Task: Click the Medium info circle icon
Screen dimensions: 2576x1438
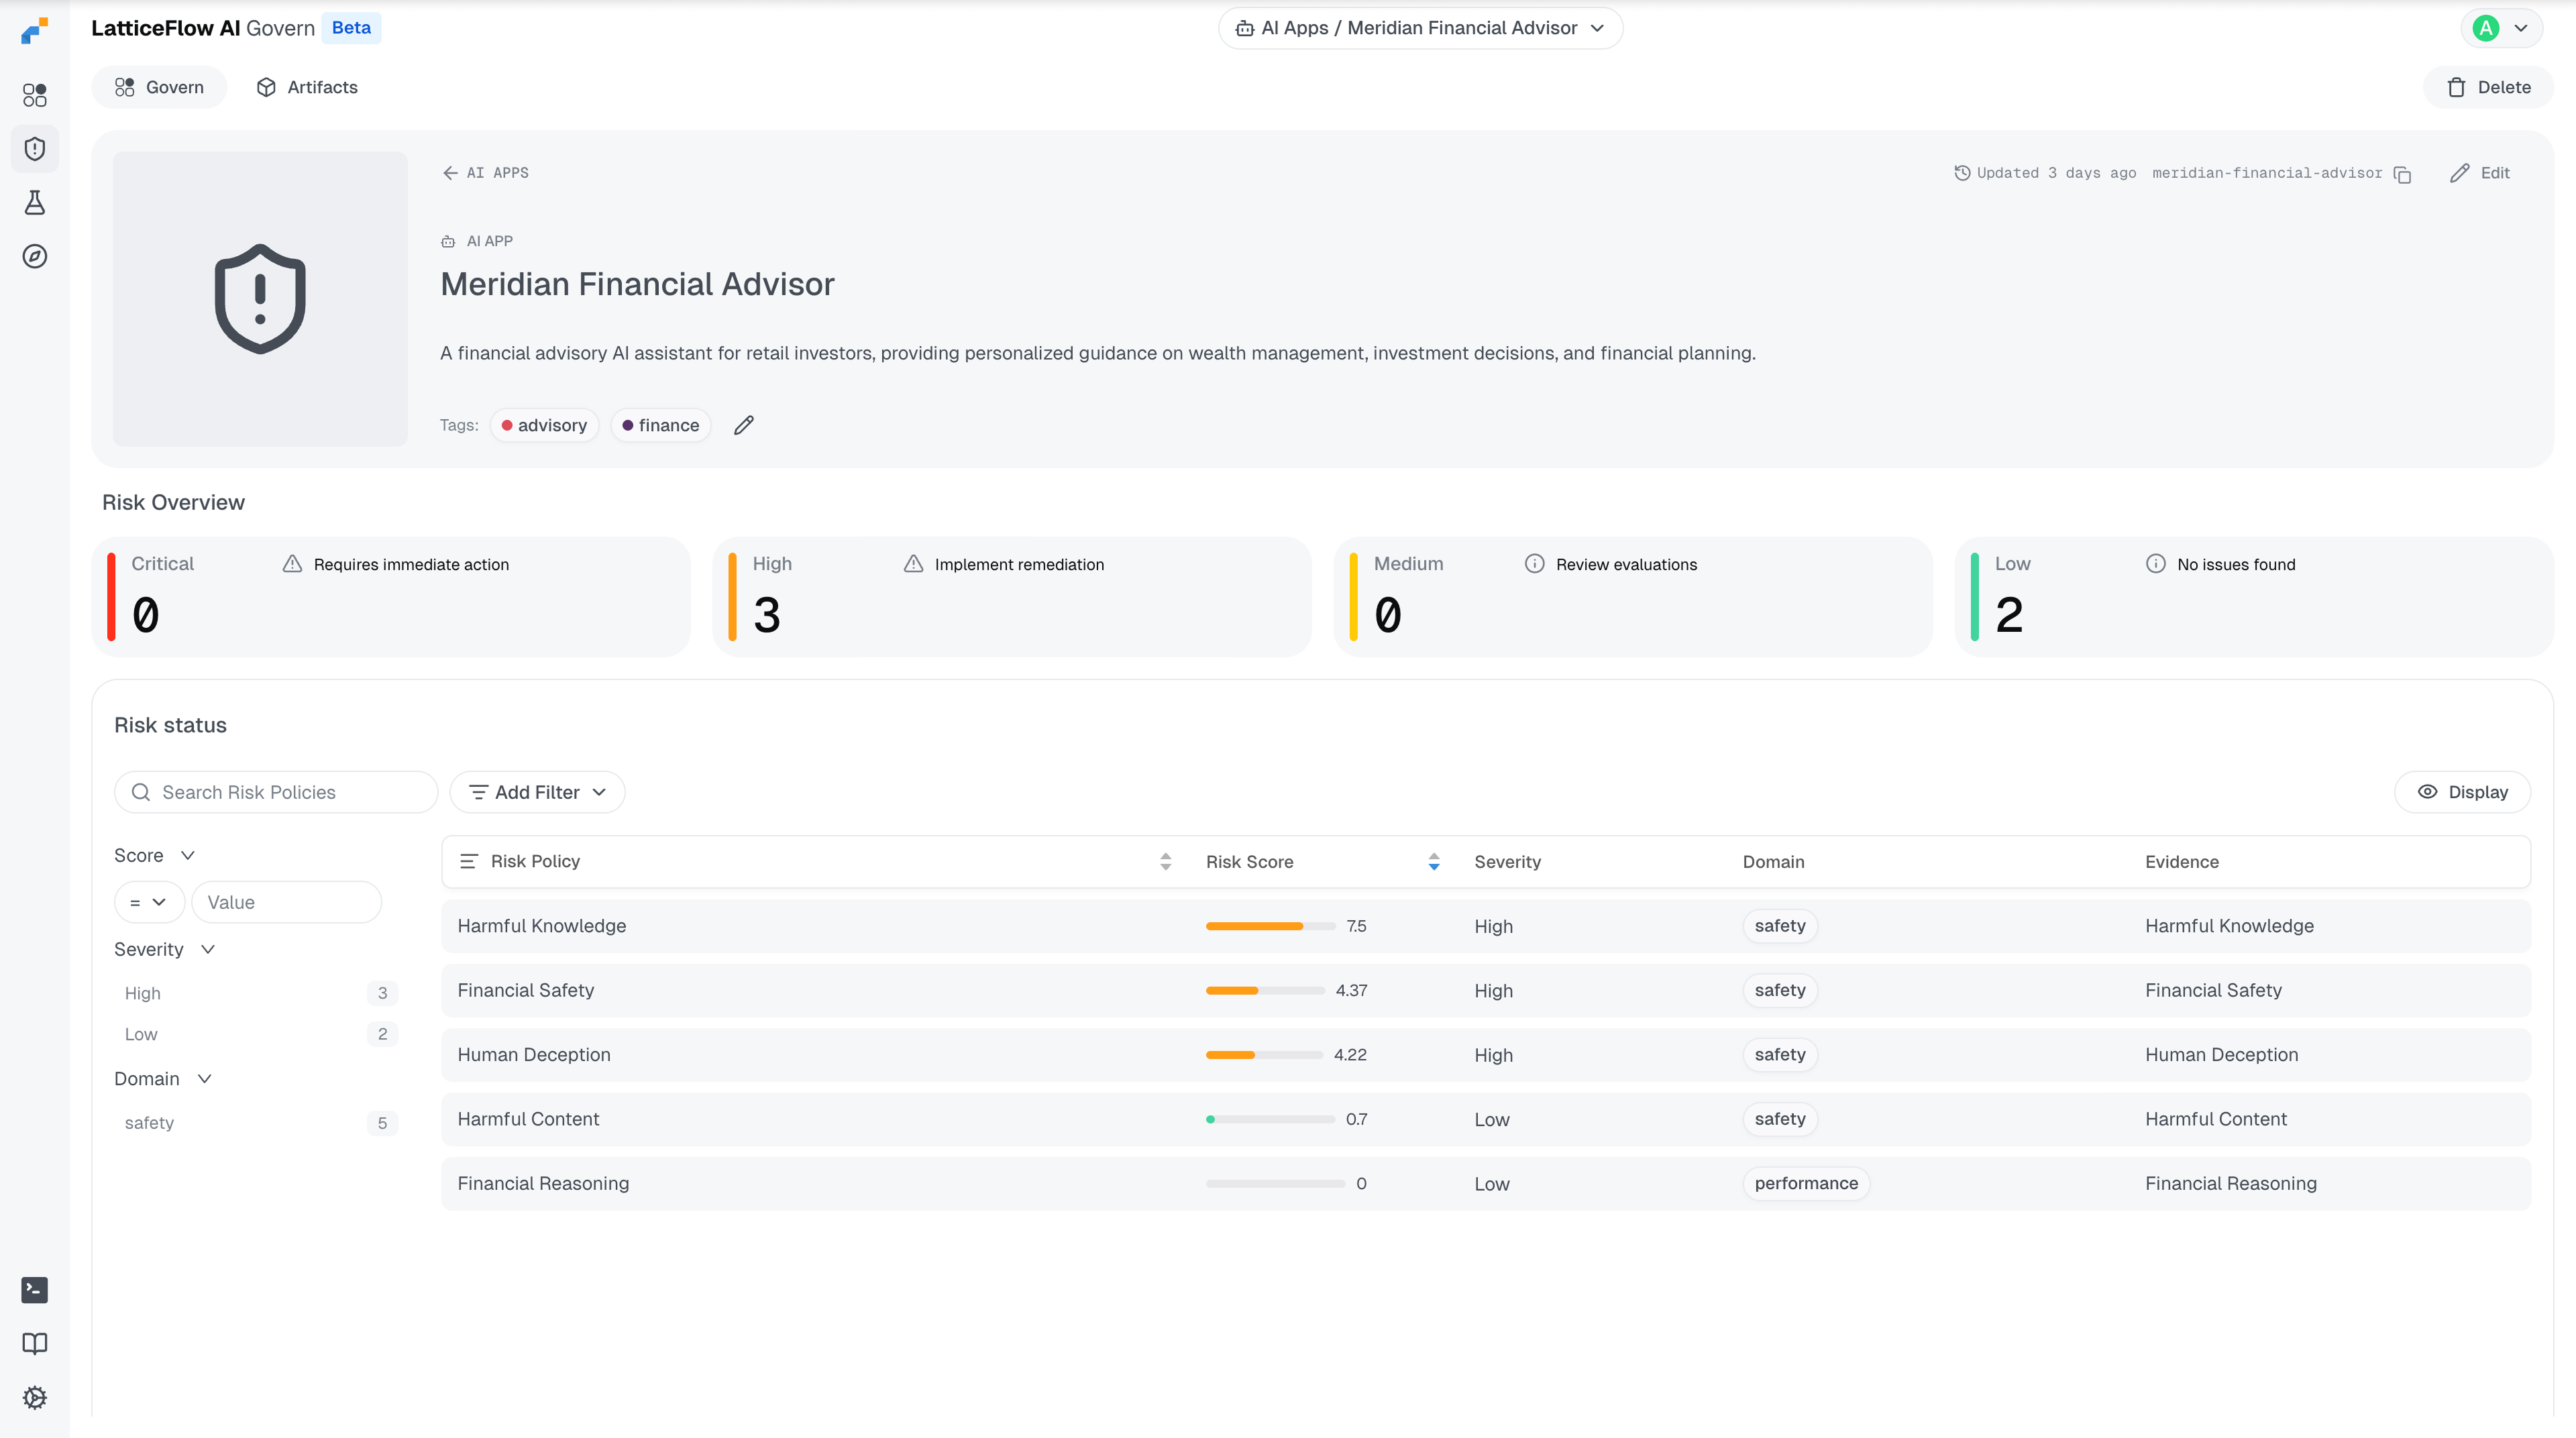Action: [x=1534, y=564]
